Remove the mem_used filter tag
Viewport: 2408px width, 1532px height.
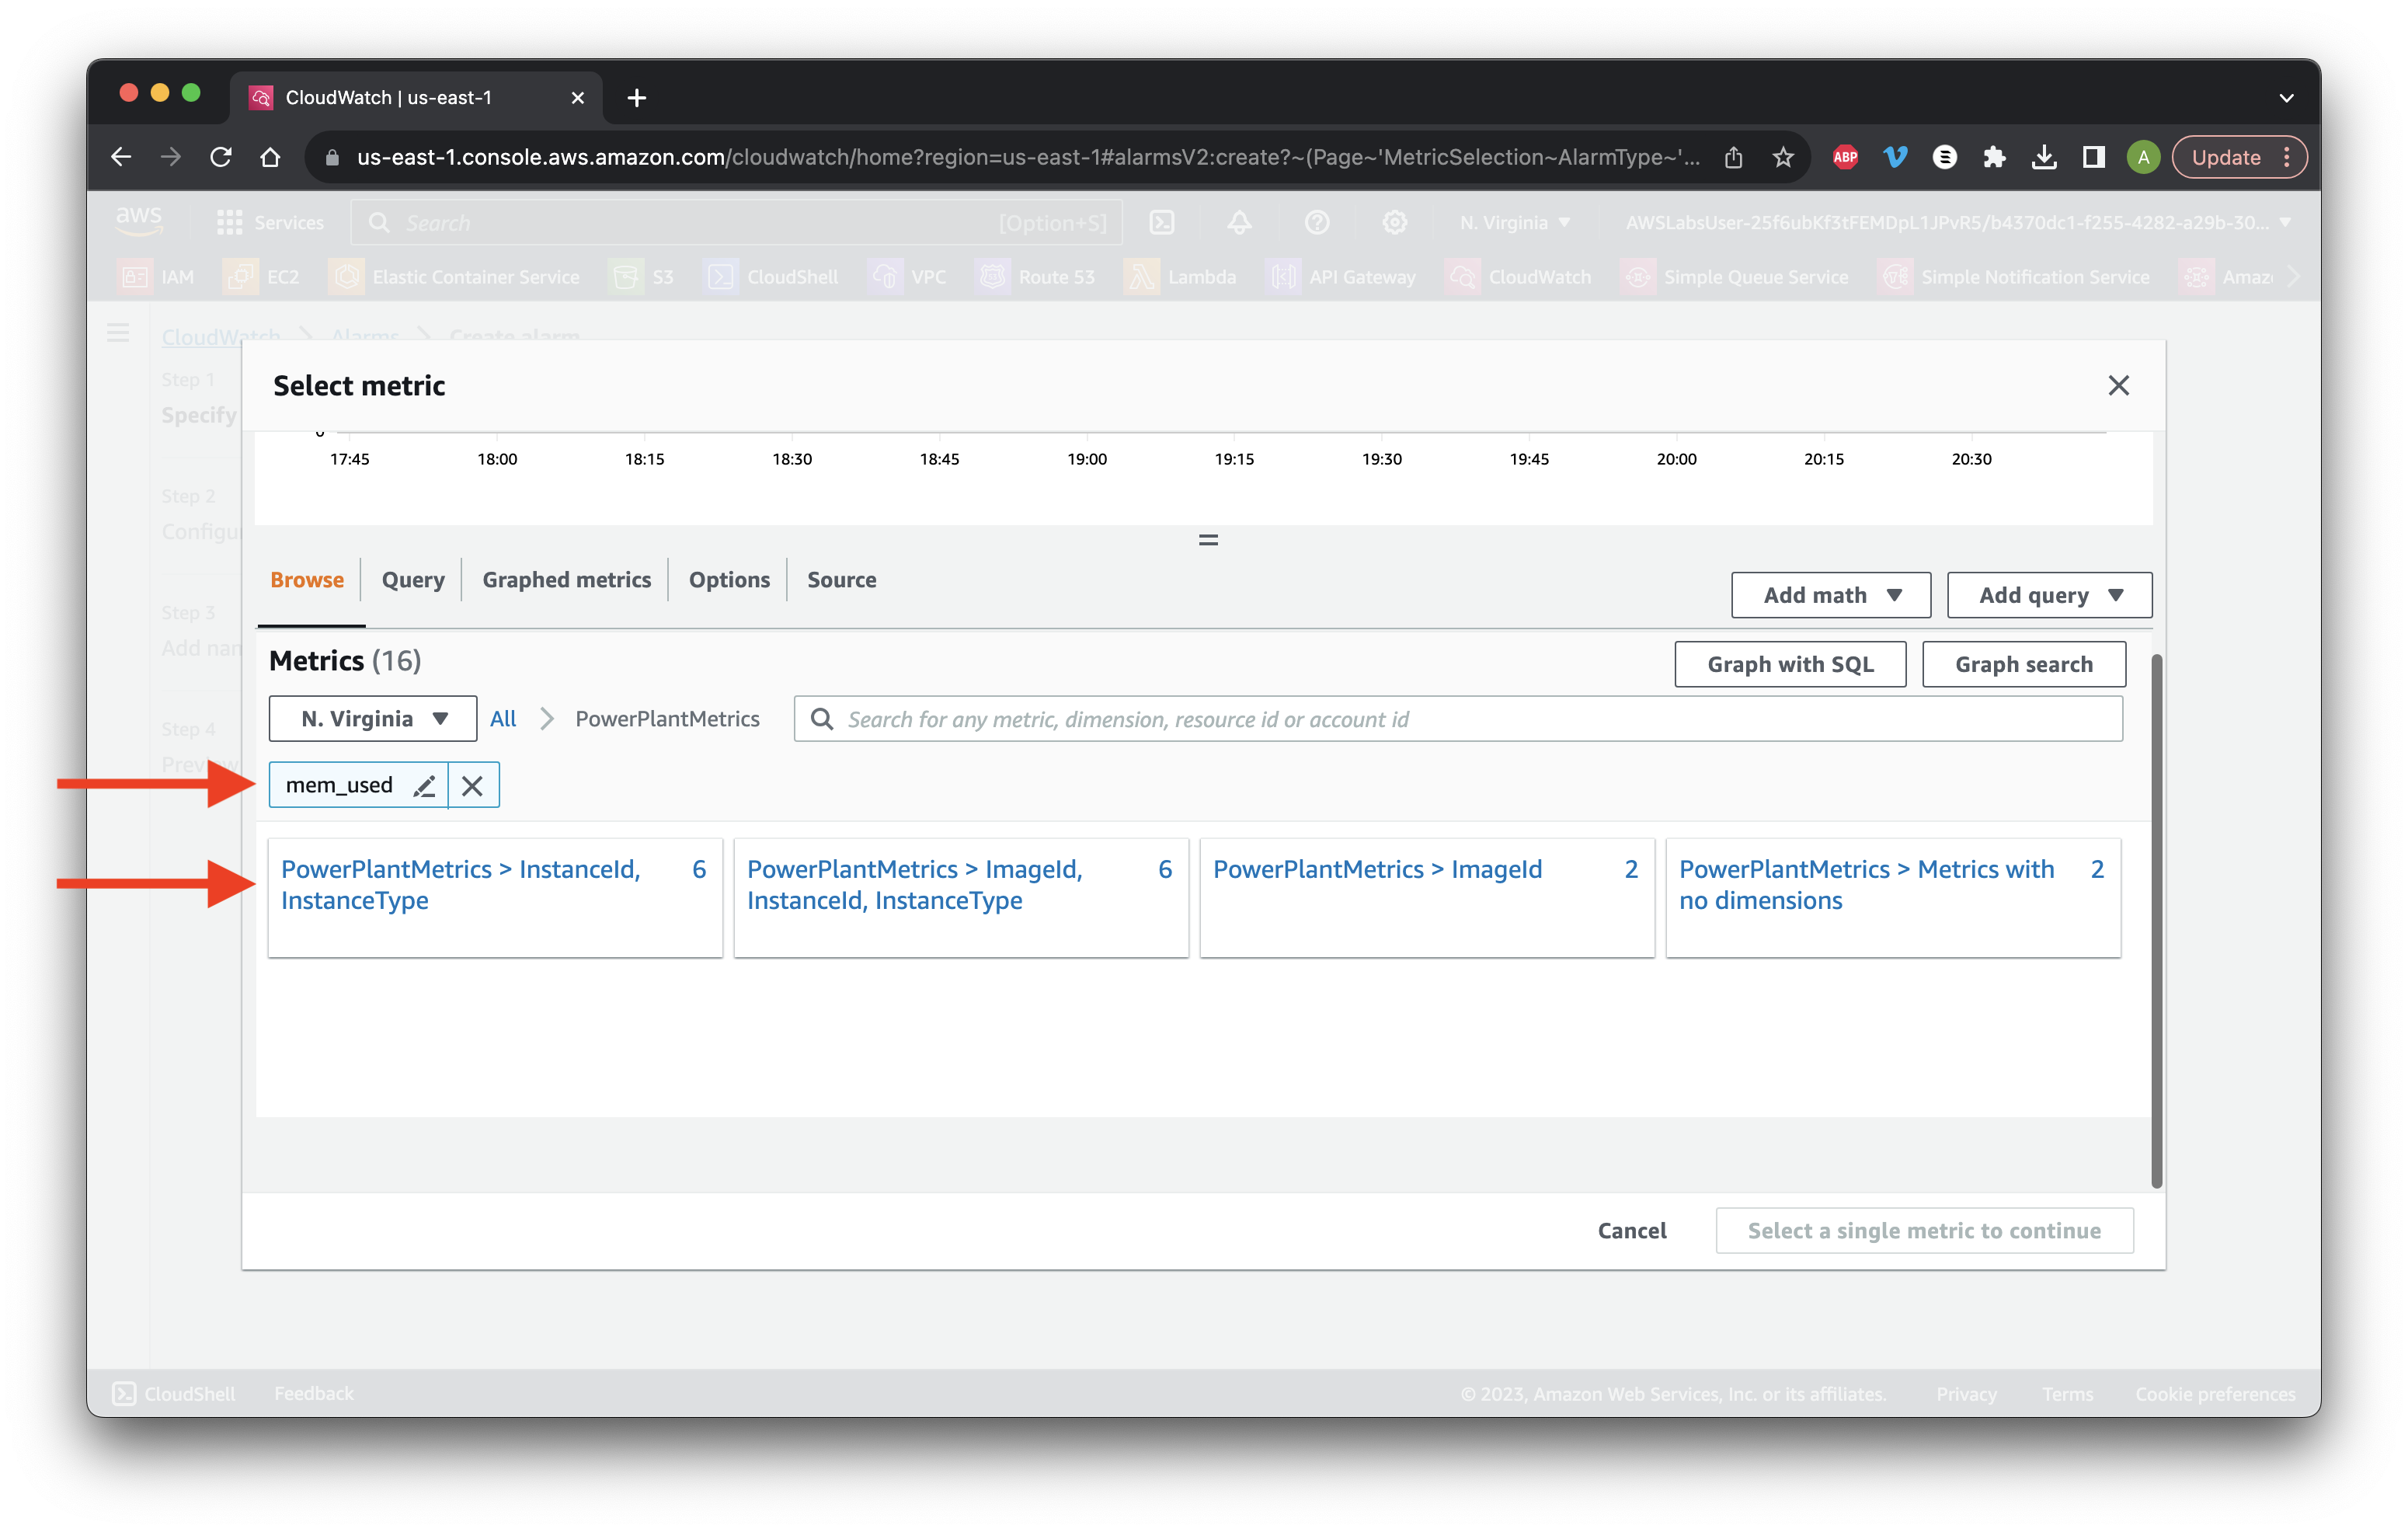(x=473, y=786)
